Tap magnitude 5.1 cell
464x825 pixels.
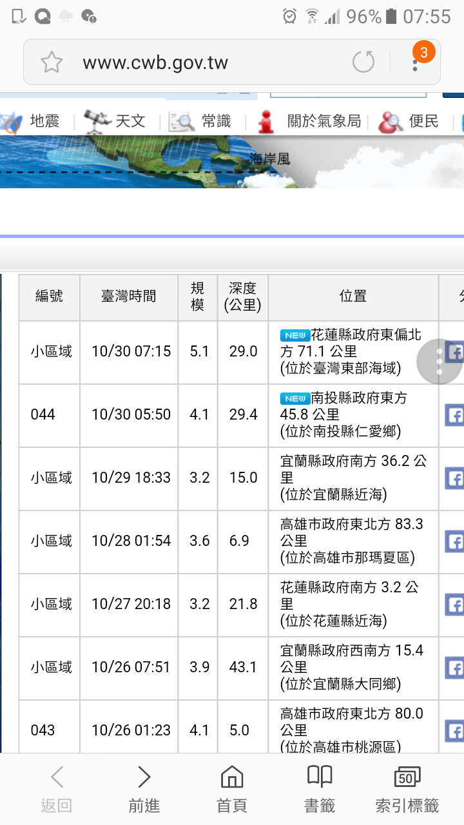tap(199, 352)
